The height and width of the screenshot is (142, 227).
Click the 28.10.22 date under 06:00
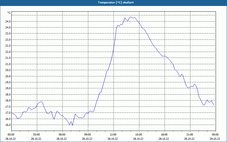coord(62,139)
